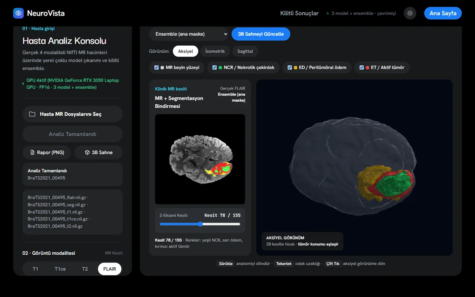Open the Kilitli Sonuçlar link

pos(299,13)
